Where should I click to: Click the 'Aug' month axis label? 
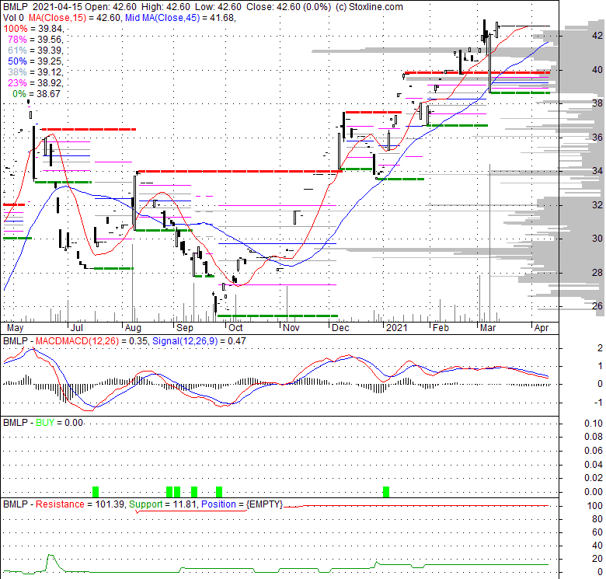pyautogui.click(x=133, y=328)
